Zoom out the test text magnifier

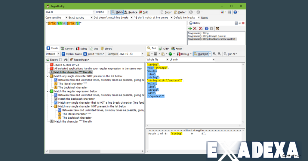tap(214, 54)
